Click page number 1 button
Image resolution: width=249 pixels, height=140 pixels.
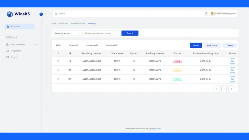pyautogui.click(x=224, y=89)
